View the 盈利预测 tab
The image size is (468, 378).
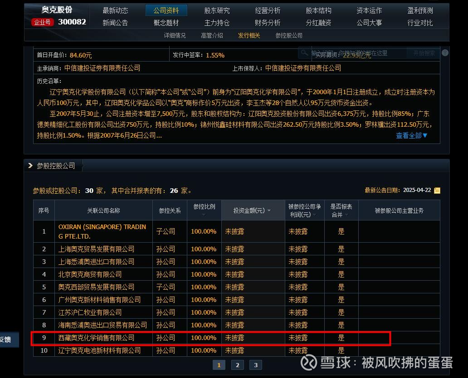click(x=420, y=10)
